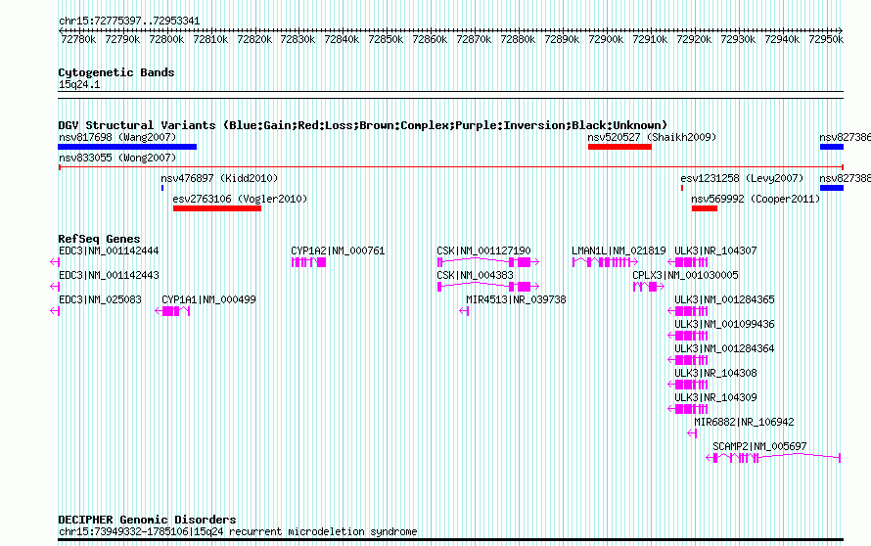Click the 15q24 recurrent microdeletion syndrome label
Image resolution: width=871 pixels, height=546 pixels.
click(x=238, y=531)
